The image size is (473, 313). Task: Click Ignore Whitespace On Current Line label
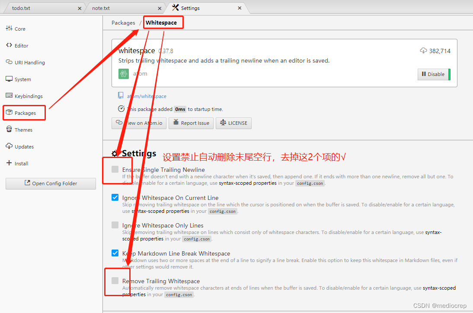click(170, 198)
